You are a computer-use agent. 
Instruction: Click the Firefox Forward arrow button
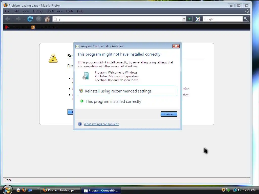(x=18, y=19)
